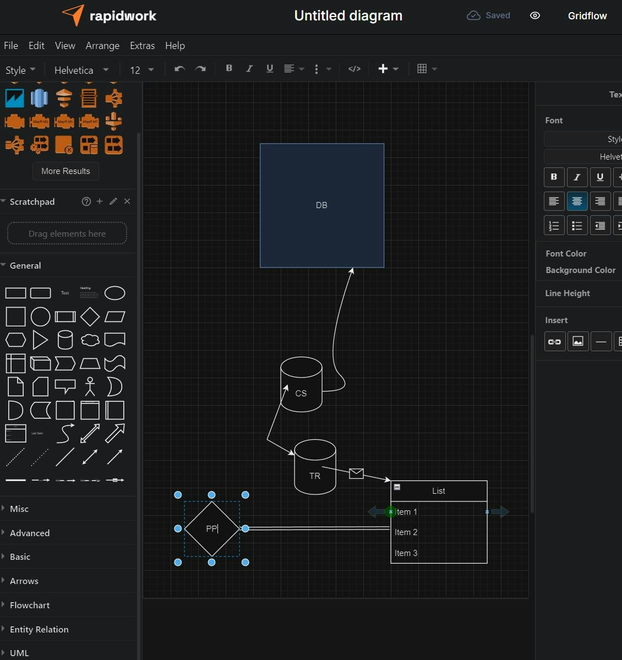Open the Arrange menu

pyautogui.click(x=102, y=46)
